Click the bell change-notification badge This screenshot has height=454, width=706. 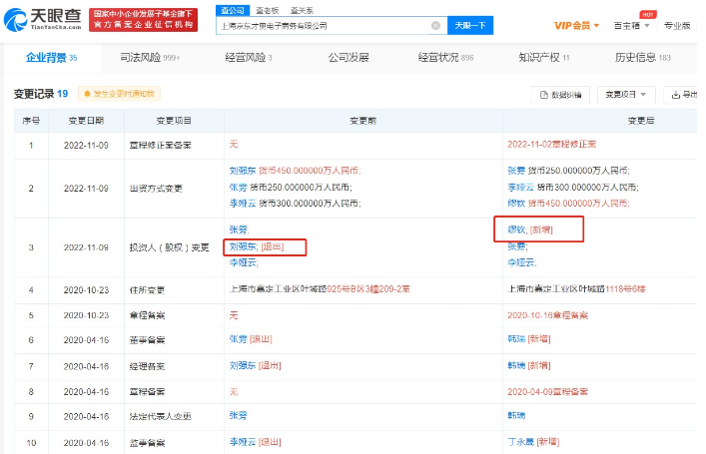pyautogui.click(x=119, y=94)
